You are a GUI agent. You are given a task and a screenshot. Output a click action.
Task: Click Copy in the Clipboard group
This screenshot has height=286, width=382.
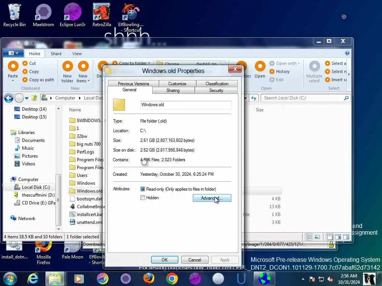tap(31, 71)
